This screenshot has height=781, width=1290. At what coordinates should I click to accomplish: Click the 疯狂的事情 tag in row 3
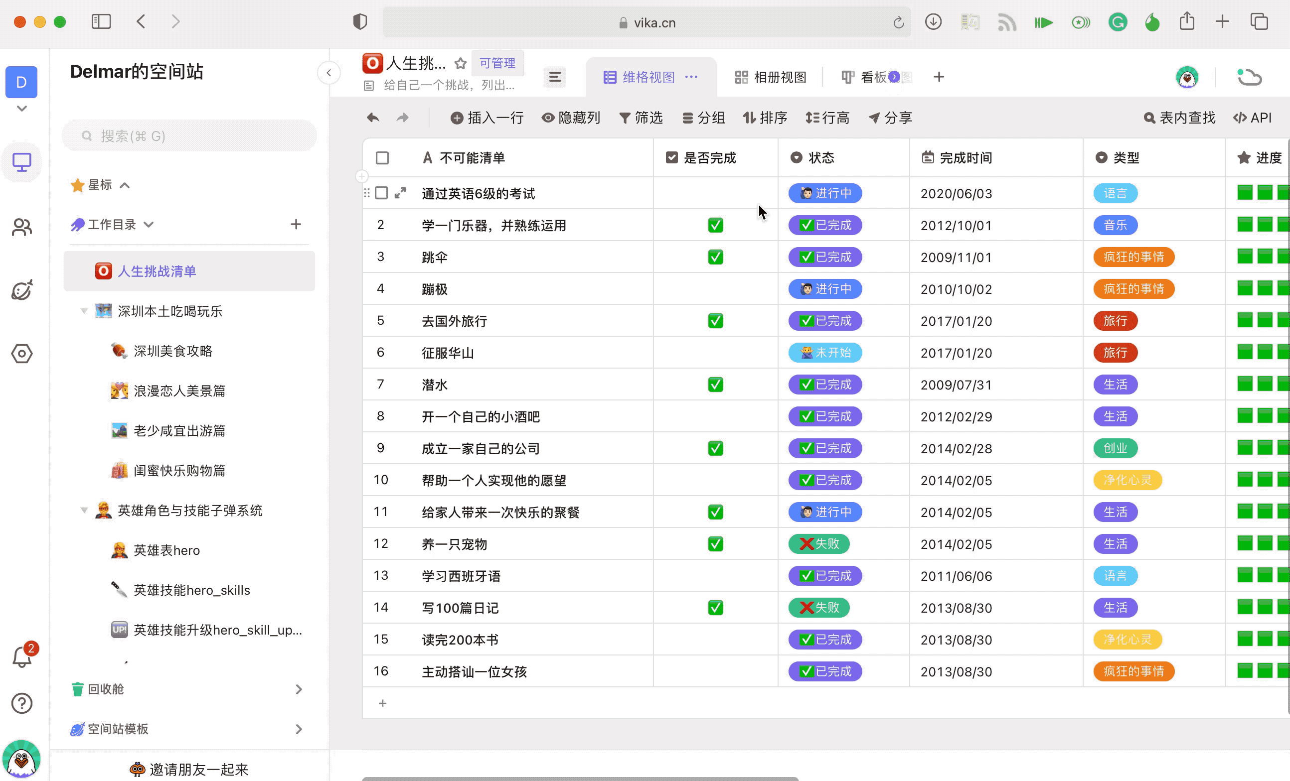click(1133, 257)
